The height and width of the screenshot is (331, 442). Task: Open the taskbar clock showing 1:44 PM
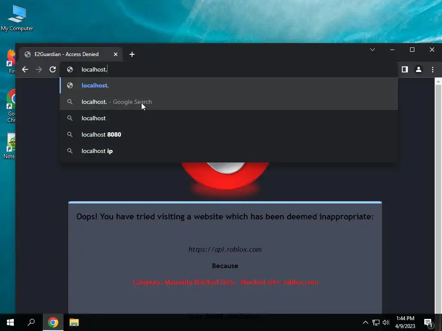[x=405, y=322]
